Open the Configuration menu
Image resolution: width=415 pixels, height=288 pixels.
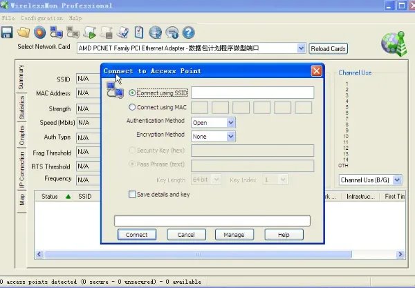tap(41, 18)
